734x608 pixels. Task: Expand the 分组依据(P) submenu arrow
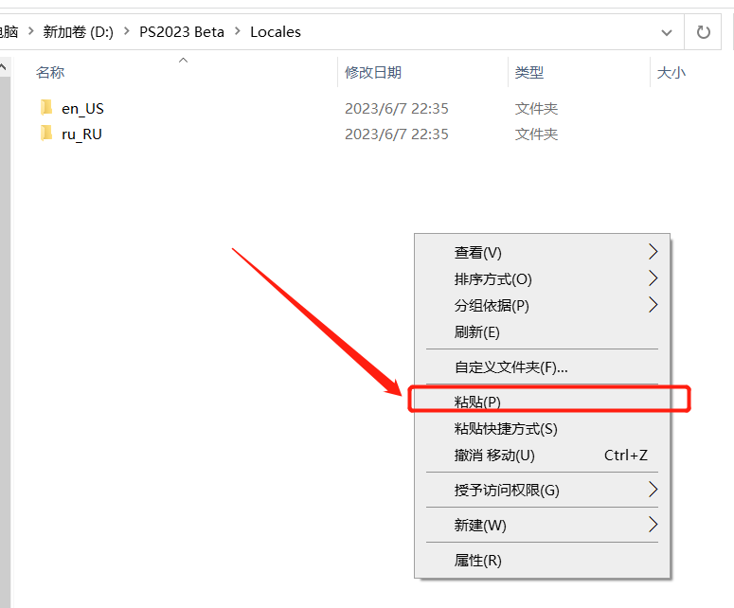[653, 305]
